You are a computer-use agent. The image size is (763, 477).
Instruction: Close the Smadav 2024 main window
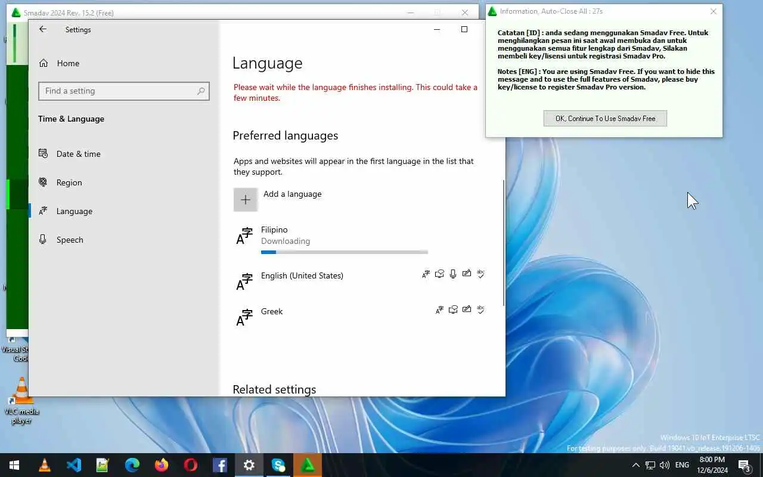click(465, 13)
